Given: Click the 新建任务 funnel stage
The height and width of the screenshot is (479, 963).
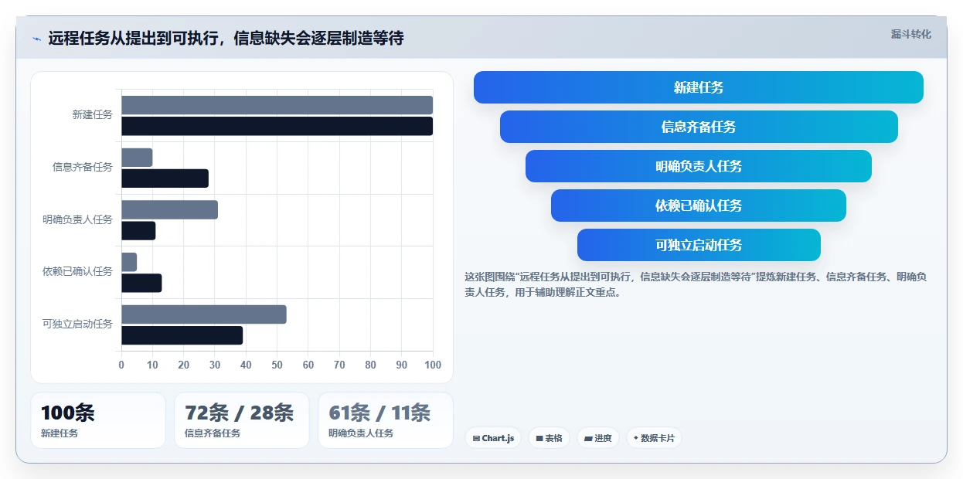Looking at the screenshot, I should 699,87.
